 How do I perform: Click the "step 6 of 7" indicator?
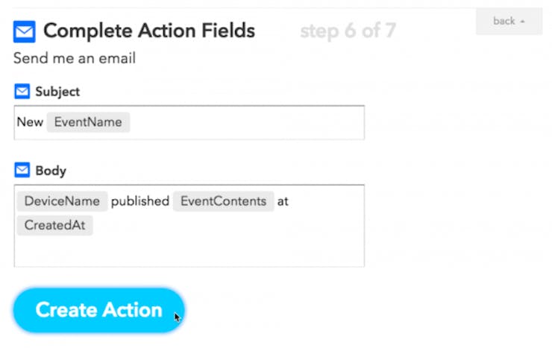[348, 31]
